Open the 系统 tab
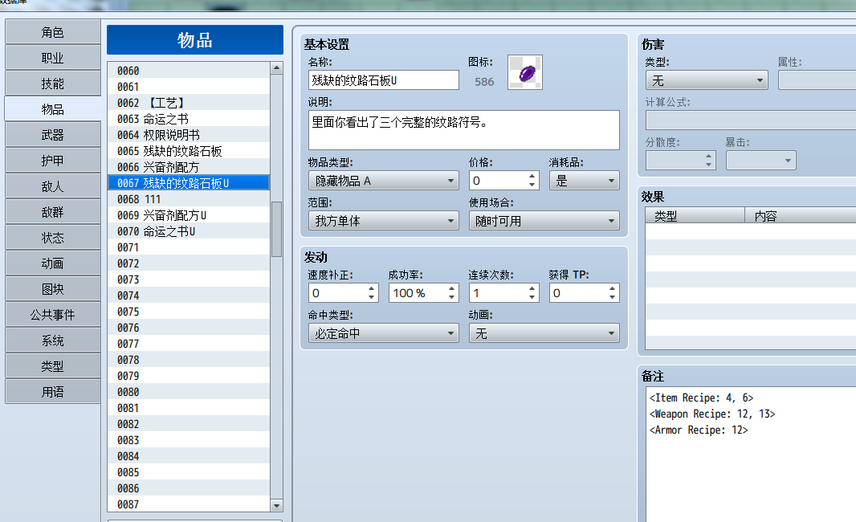 tap(52, 341)
